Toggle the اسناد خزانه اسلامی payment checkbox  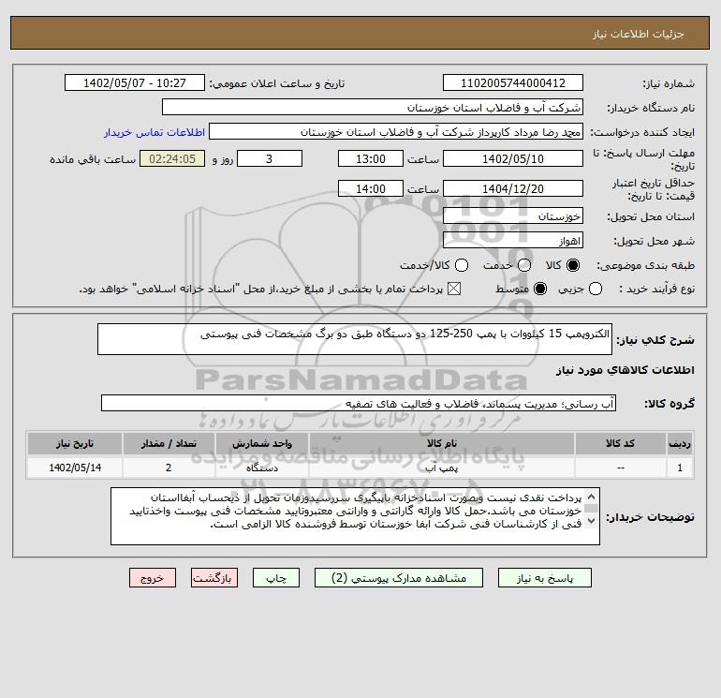click(454, 289)
